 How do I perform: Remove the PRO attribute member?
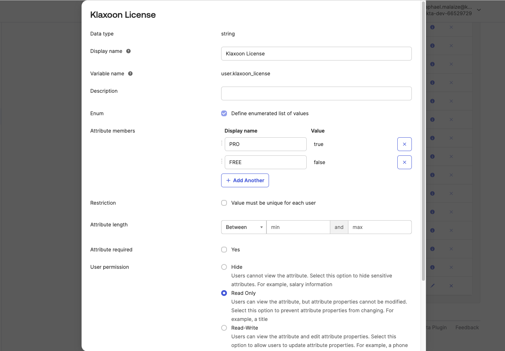pyautogui.click(x=404, y=144)
